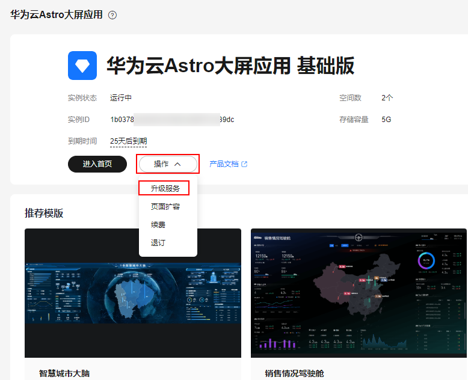Click the 智慧城市大脑 template title
This screenshot has height=380, width=468.
click(x=64, y=373)
